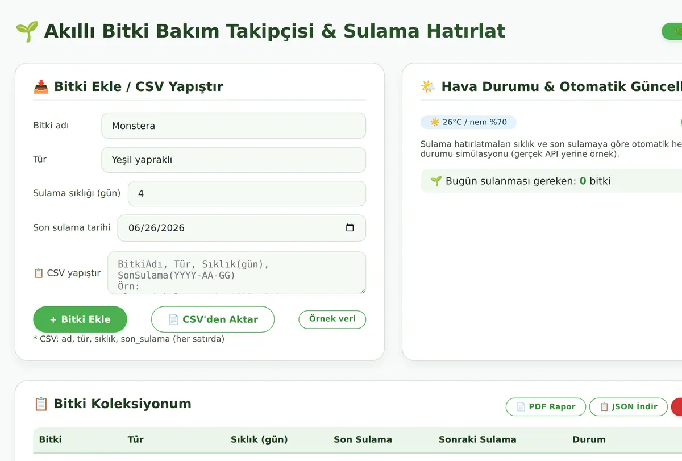This screenshot has height=461, width=682.
Task: Click the Sıklık (gün) column header
Action: click(x=259, y=439)
